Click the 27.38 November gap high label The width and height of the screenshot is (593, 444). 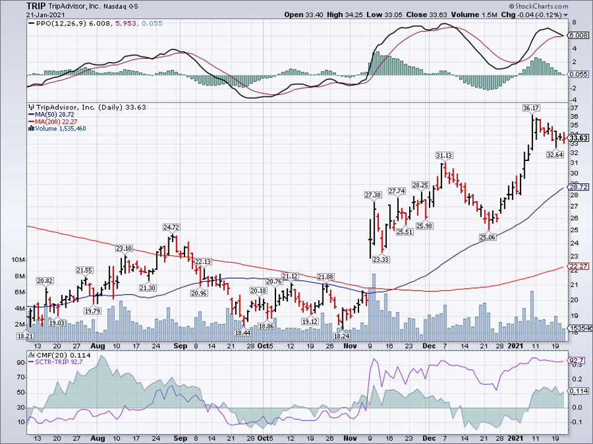[x=373, y=195]
